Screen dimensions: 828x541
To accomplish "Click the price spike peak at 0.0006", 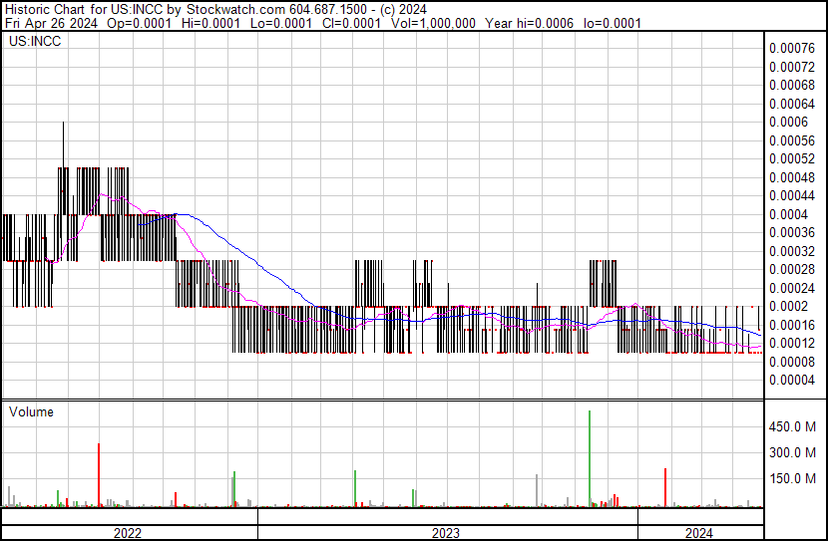I will pos(64,124).
